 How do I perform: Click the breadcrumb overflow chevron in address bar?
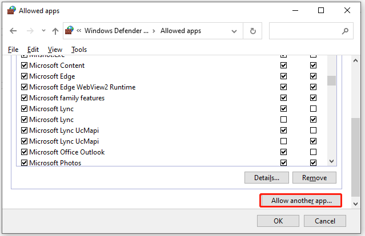tap(81, 31)
